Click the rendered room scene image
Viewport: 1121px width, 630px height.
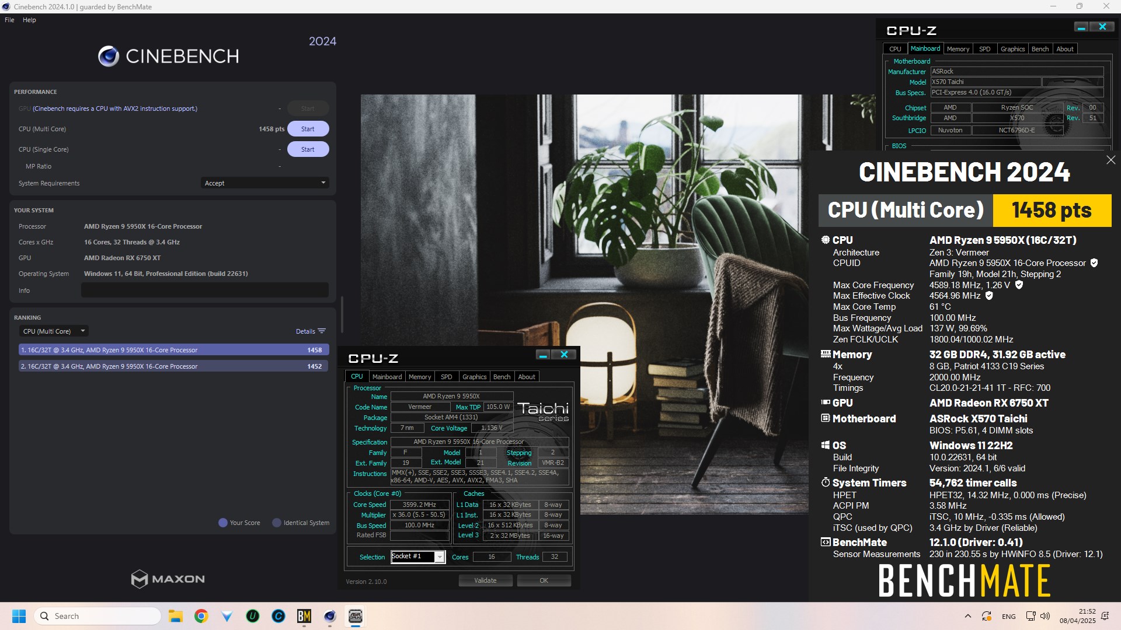pyautogui.click(x=584, y=304)
